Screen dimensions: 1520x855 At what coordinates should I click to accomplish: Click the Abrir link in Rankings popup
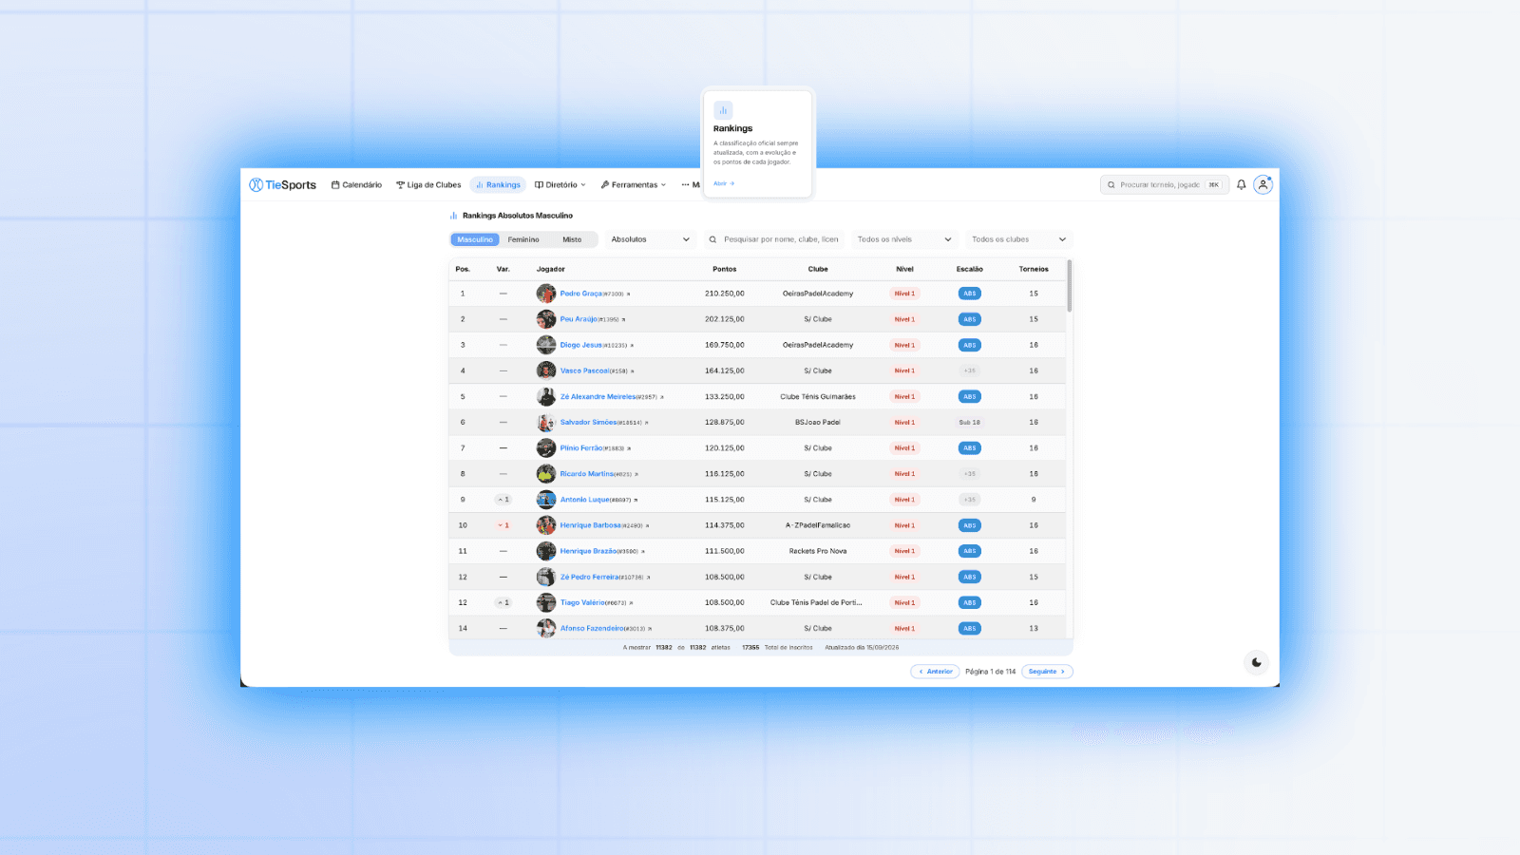pyautogui.click(x=724, y=183)
